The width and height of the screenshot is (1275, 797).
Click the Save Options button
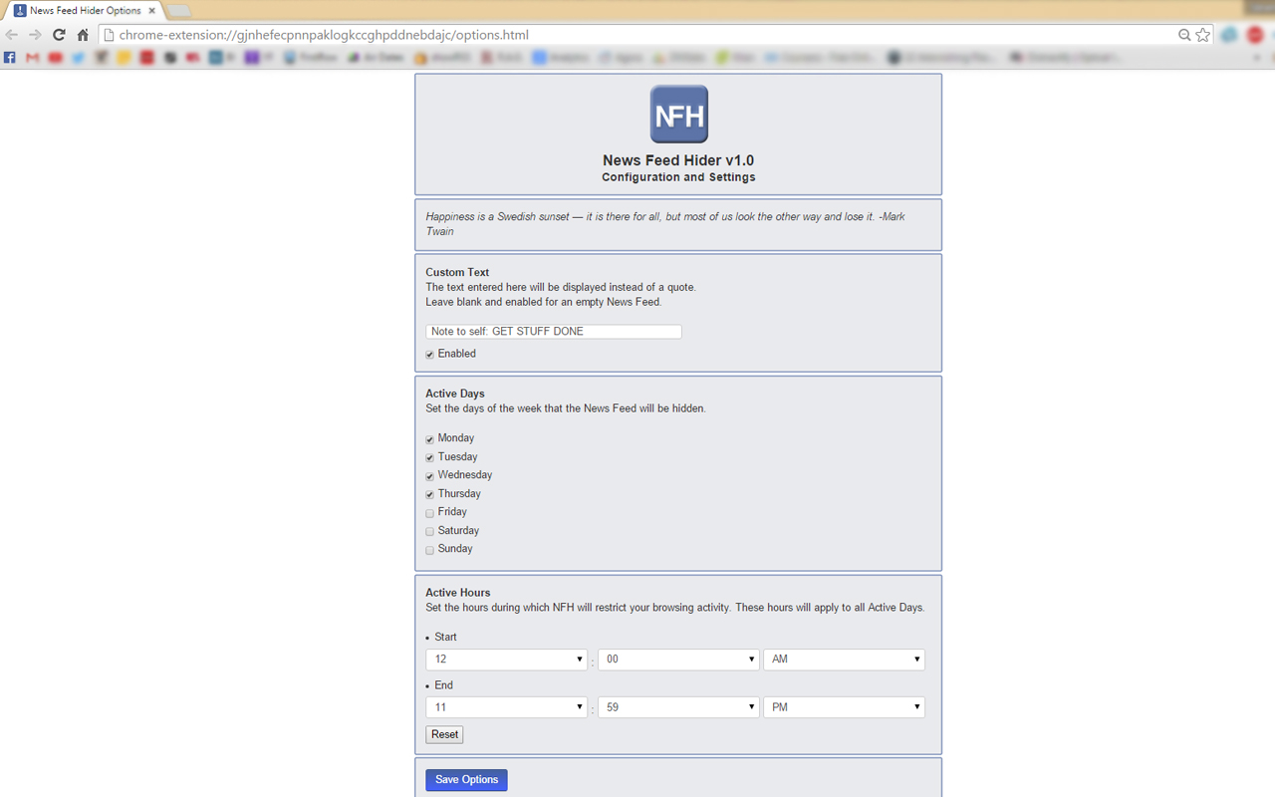[x=466, y=779]
